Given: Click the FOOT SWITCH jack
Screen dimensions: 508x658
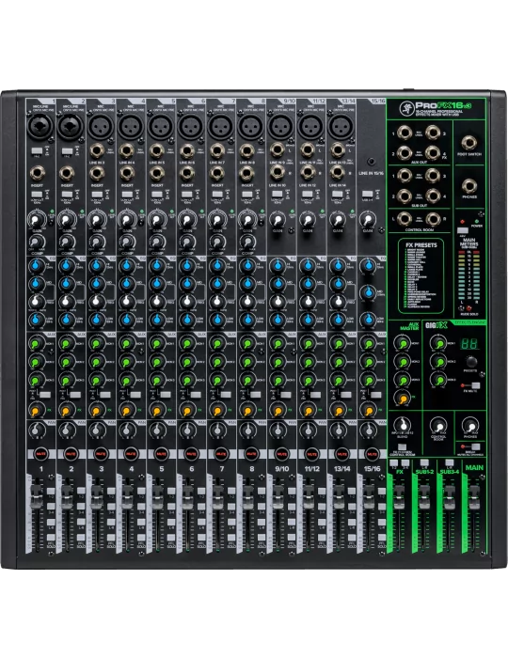Looking at the screenshot, I should pyautogui.click(x=468, y=143).
